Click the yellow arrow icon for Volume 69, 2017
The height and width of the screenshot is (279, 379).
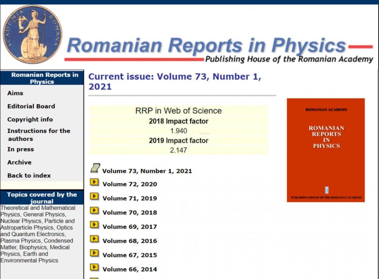pos(94,225)
